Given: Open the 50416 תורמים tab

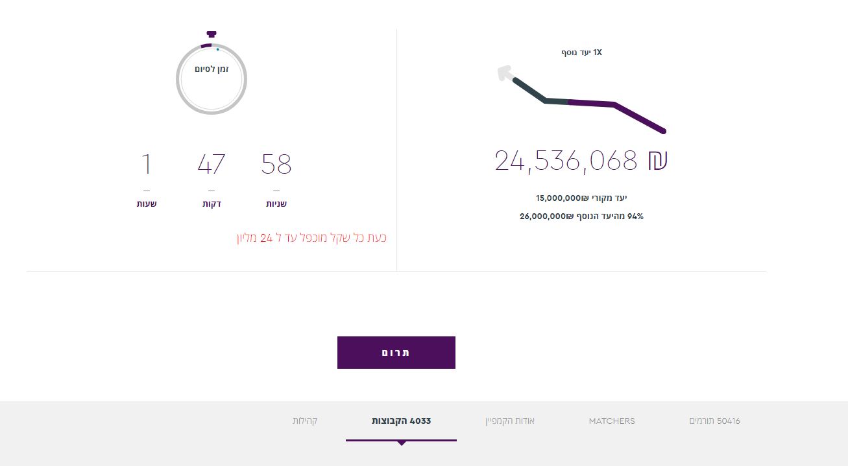Looking at the screenshot, I should 714,421.
